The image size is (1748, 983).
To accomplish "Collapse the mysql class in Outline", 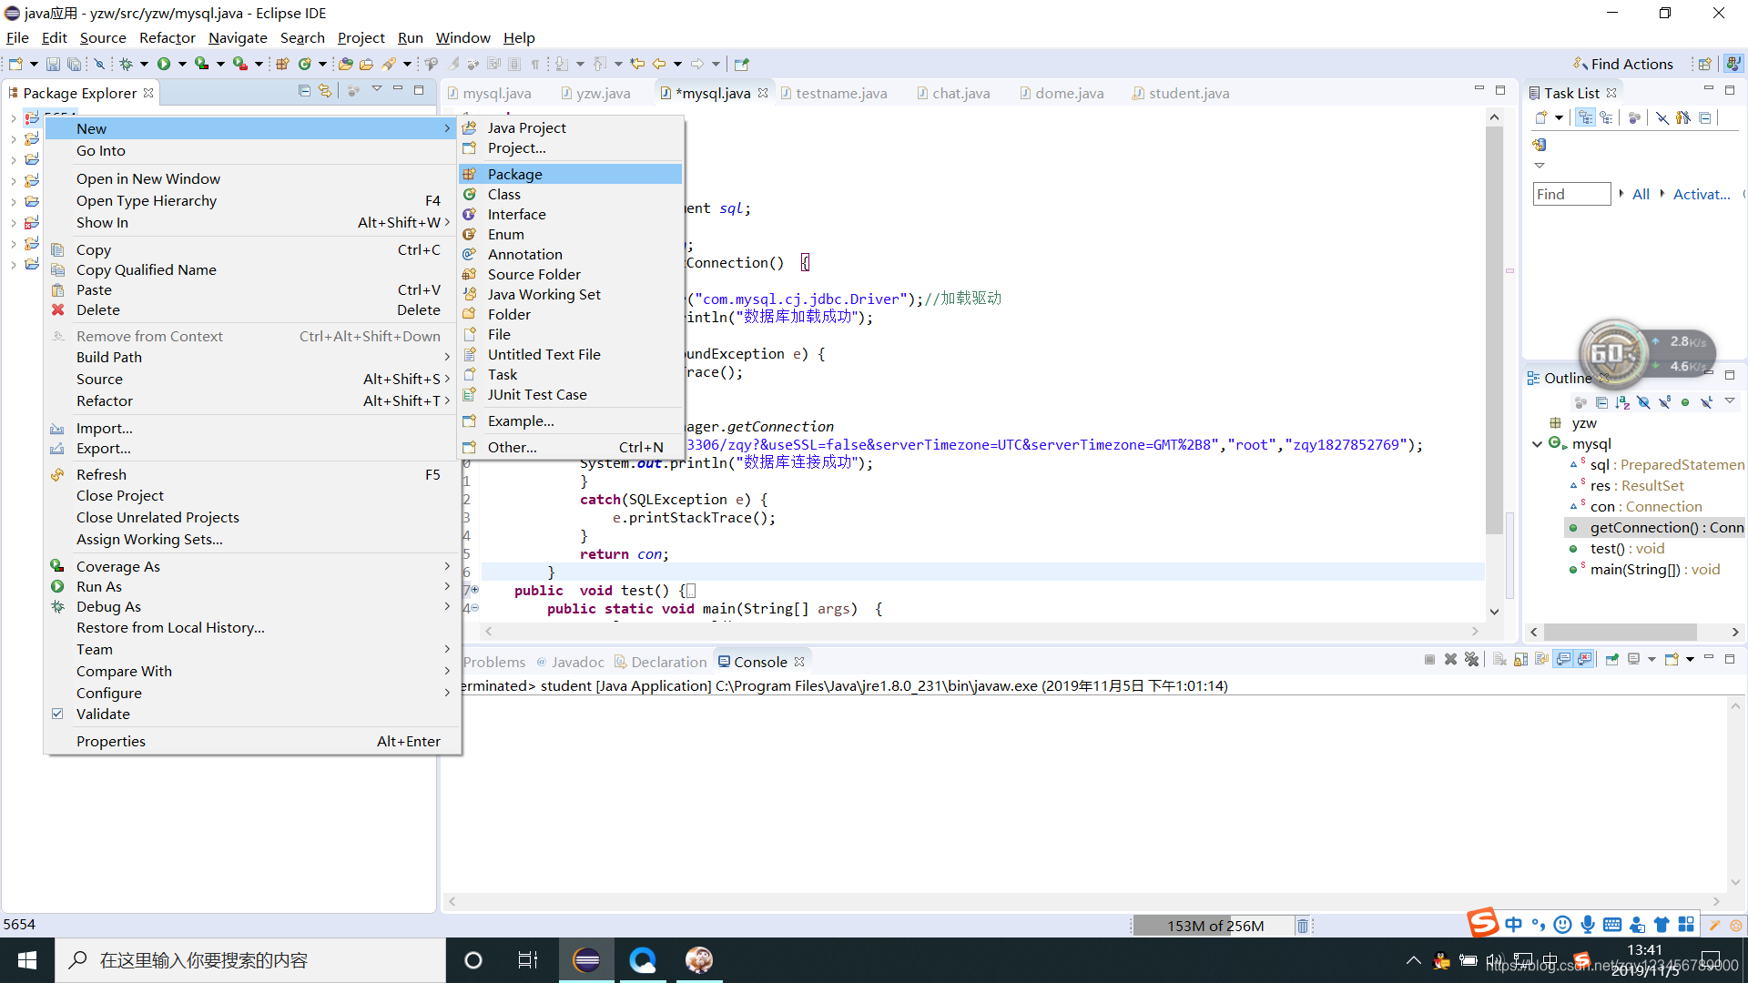I will point(1538,444).
